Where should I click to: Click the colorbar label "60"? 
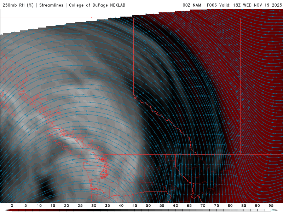click(x=175, y=206)
